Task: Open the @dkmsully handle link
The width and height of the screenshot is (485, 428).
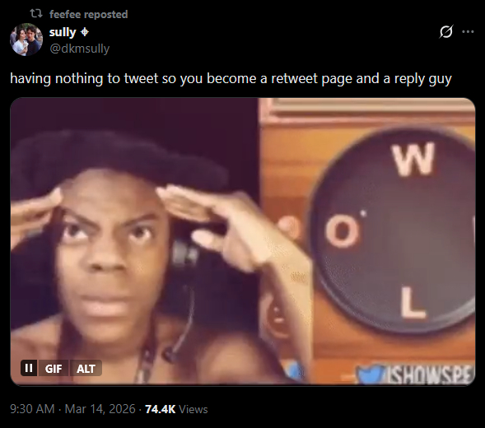Action: pos(80,49)
